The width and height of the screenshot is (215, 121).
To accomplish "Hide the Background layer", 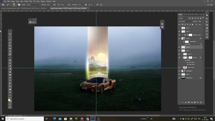I will point(179,78).
